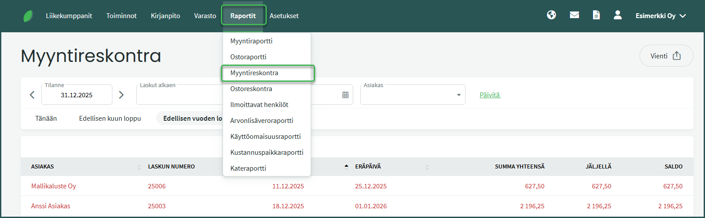The height and width of the screenshot is (218, 705).
Task: Open Myyntiraportti from the menu
Action: tap(251, 41)
